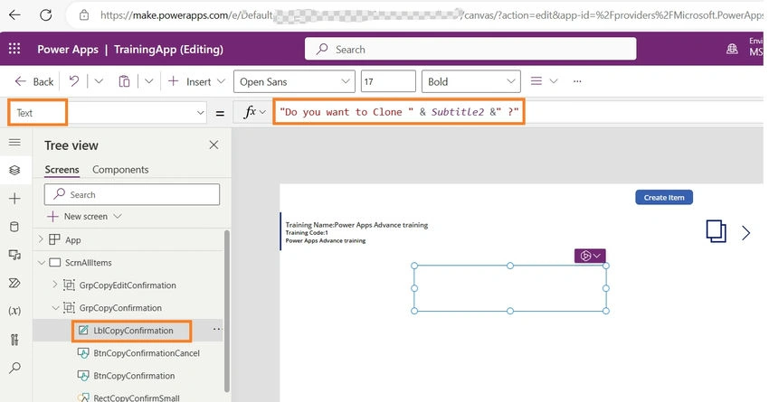Select BtnCopyConfirmation in tree

click(x=134, y=376)
